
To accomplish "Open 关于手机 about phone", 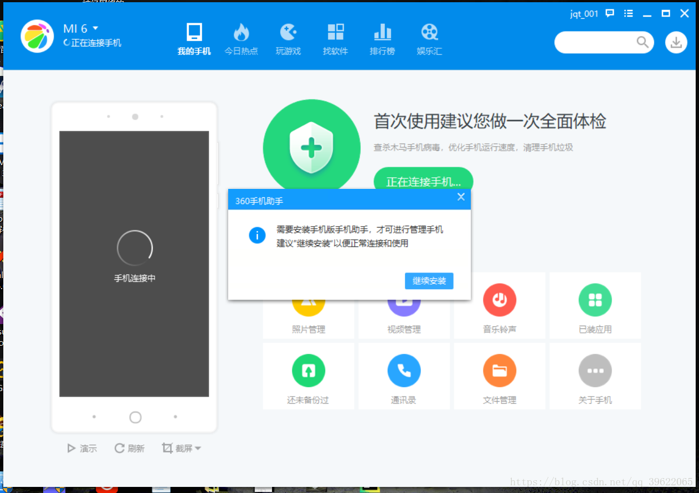I will [595, 376].
